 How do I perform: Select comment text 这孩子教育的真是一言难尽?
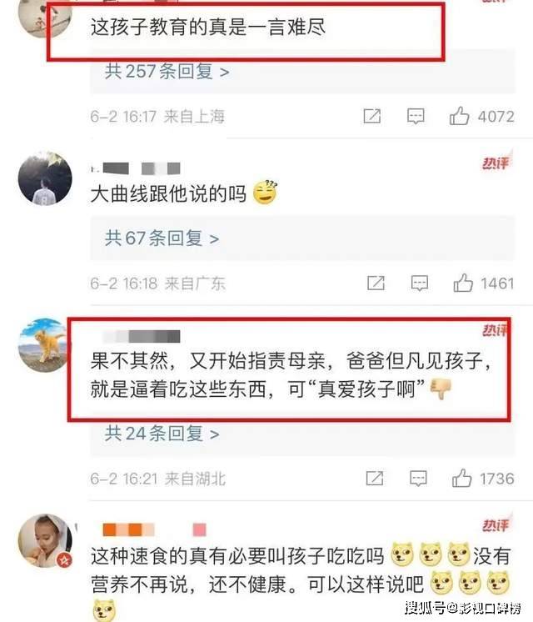tap(207, 27)
